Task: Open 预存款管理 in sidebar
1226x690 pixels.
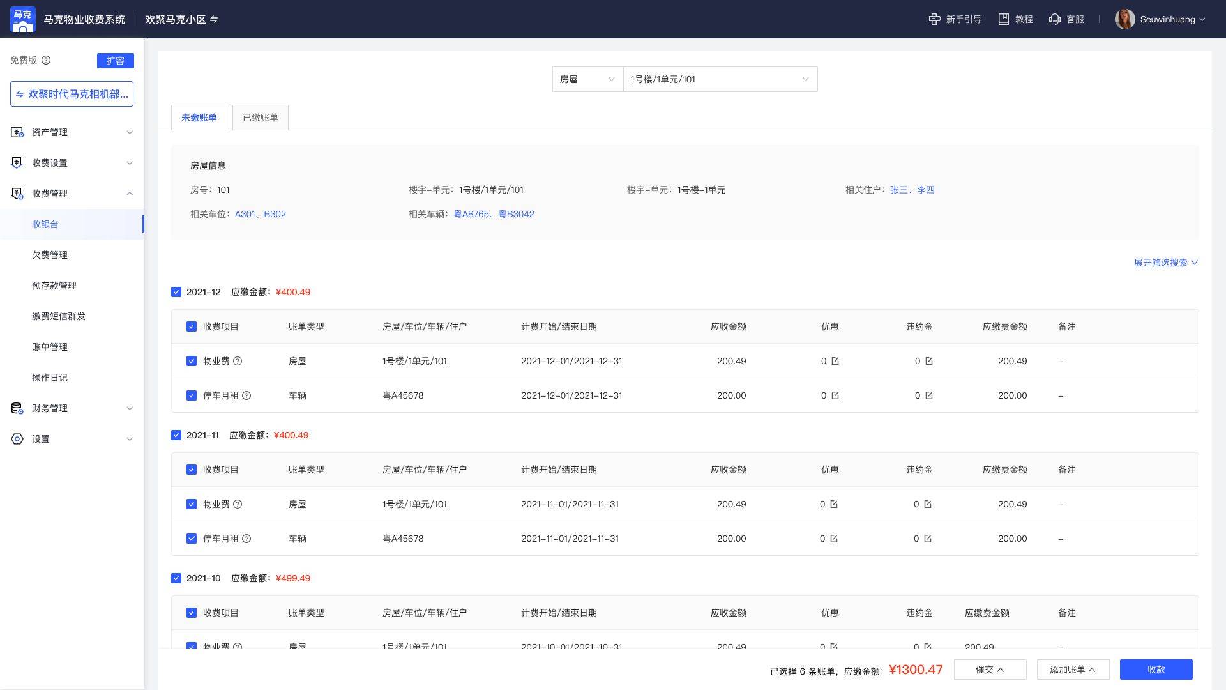Action: point(54,286)
